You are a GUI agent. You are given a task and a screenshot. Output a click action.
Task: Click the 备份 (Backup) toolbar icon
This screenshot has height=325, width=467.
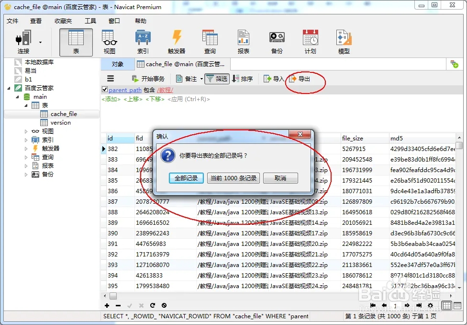click(277, 42)
